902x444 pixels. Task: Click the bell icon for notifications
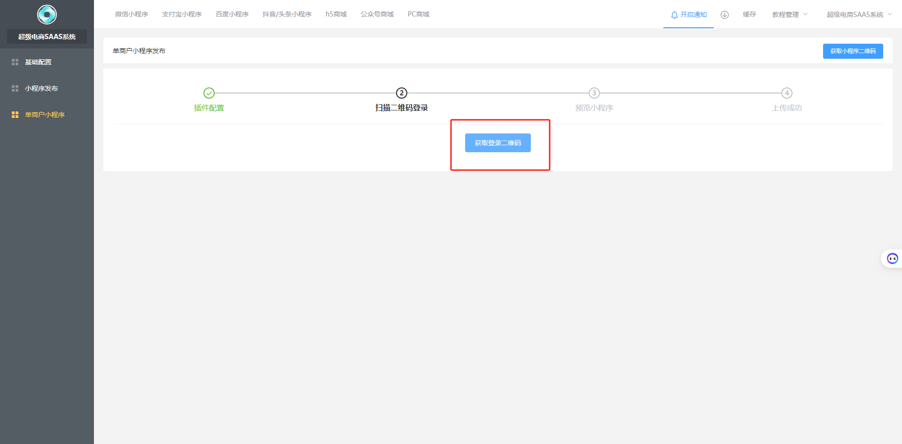[x=674, y=15]
